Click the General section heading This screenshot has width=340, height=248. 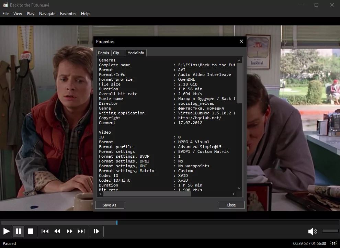point(107,60)
